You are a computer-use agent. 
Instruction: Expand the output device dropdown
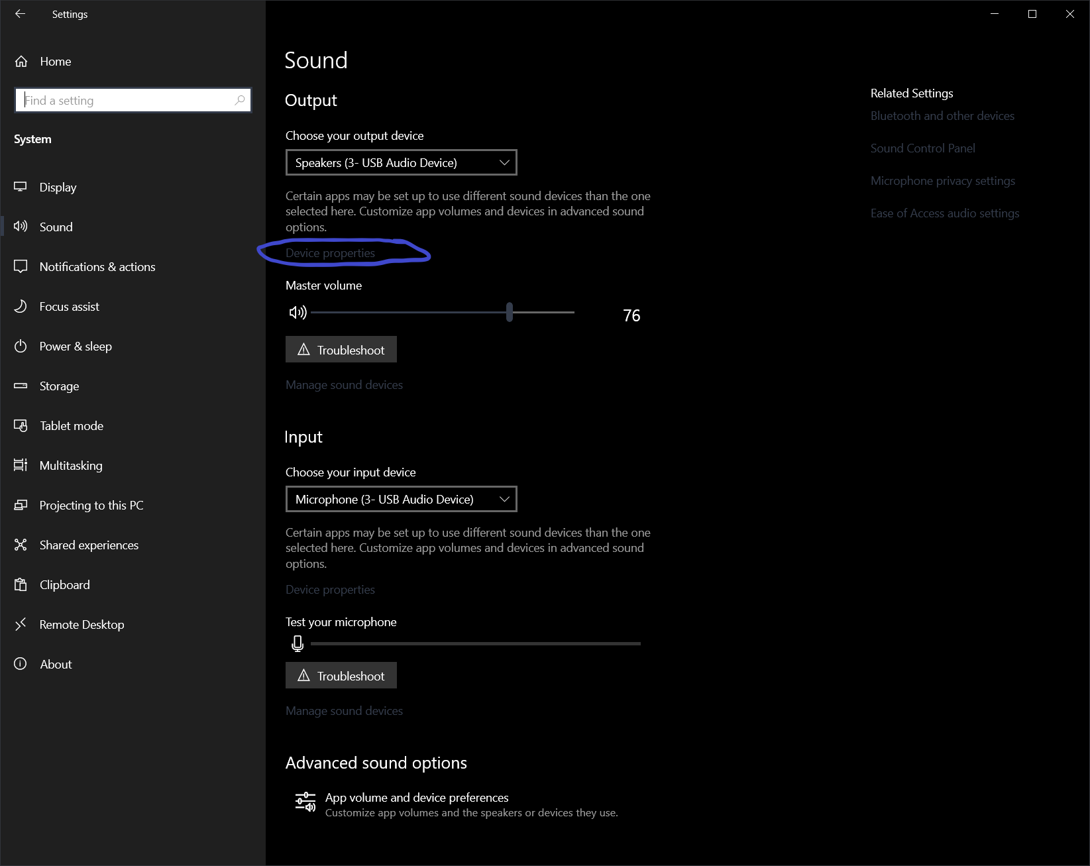[401, 162]
